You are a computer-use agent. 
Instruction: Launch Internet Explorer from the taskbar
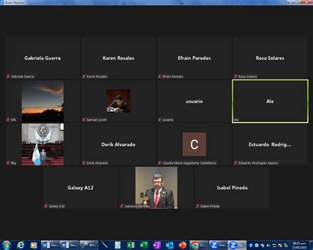point(20,245)
